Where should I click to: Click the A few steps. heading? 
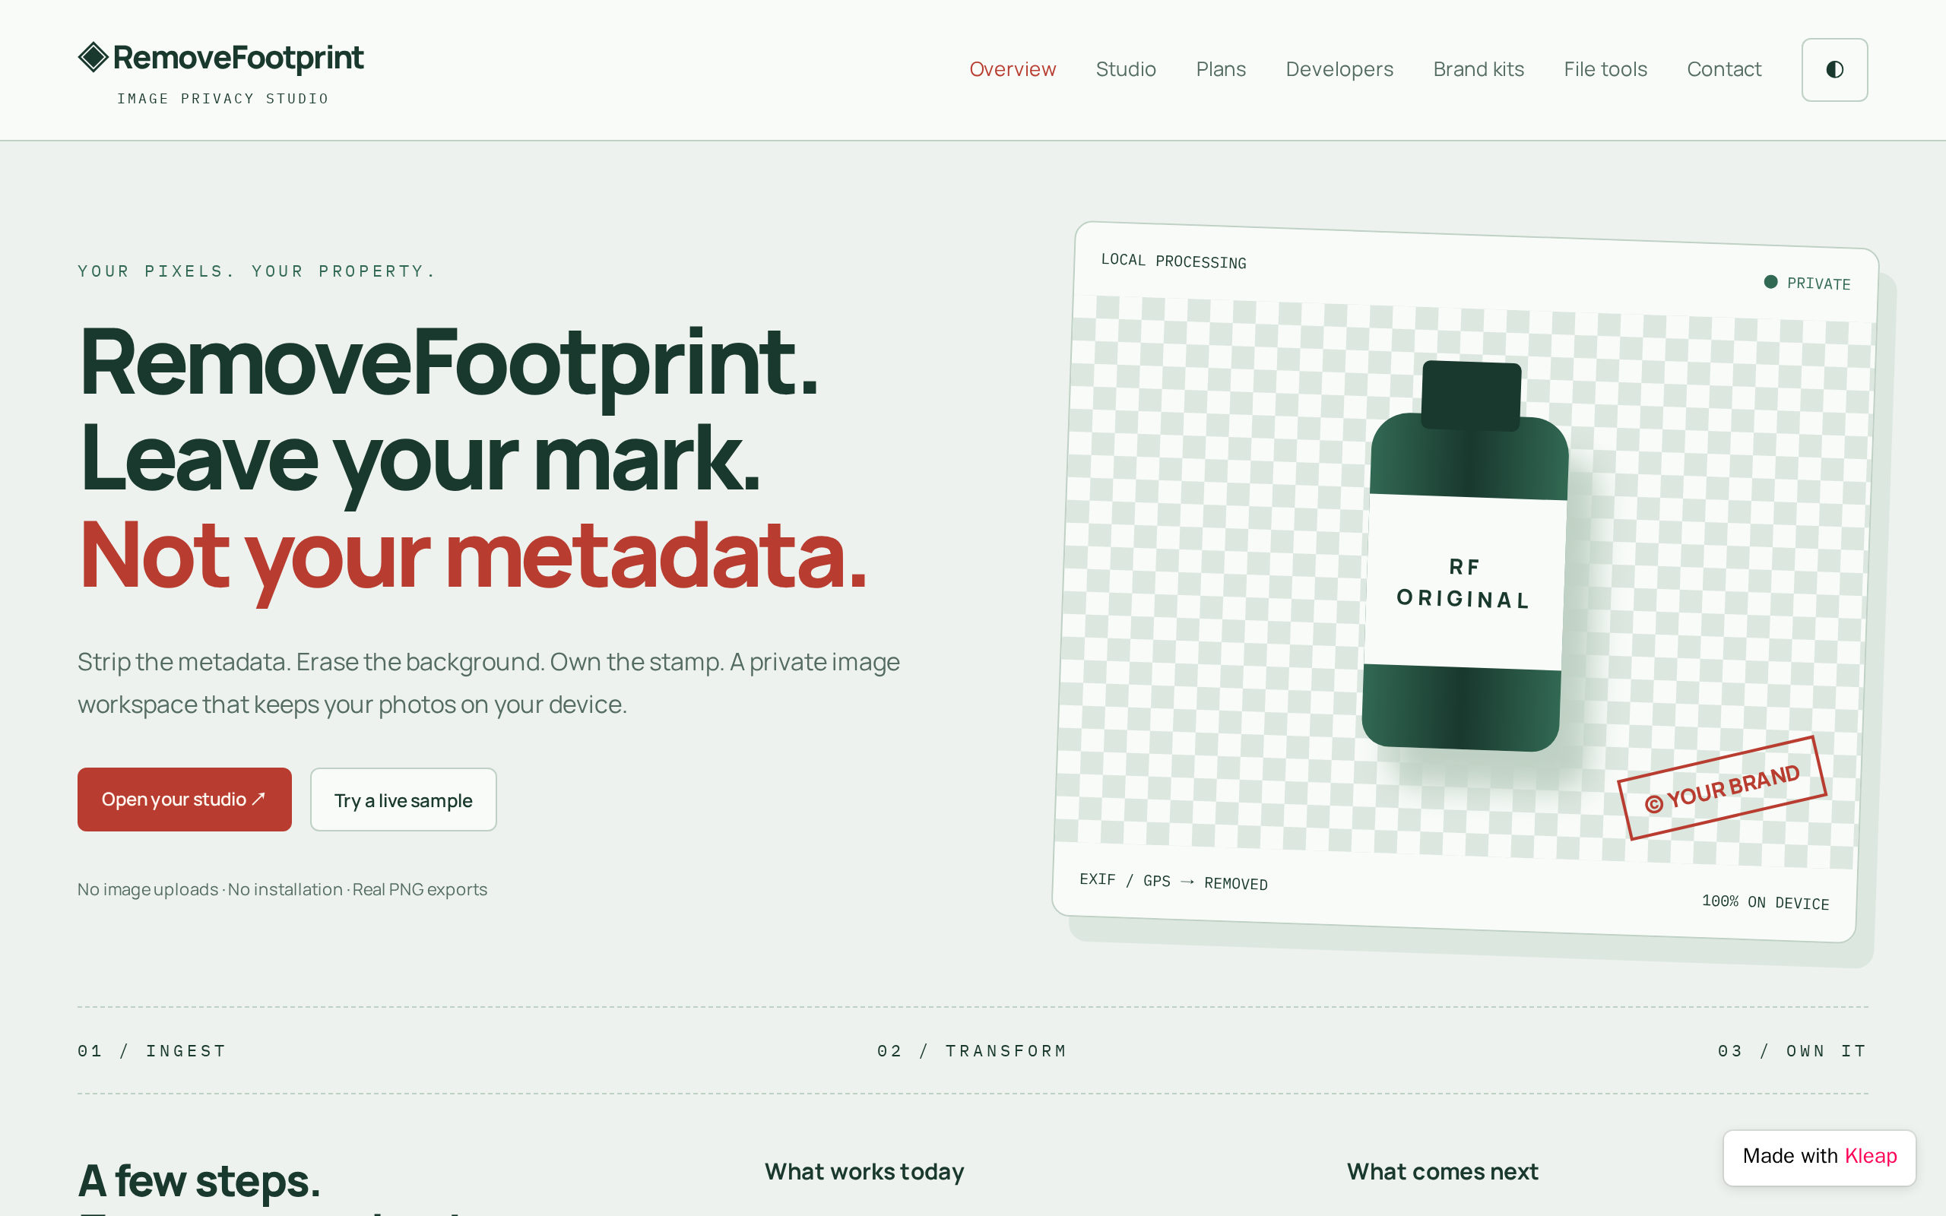tap(199, 1181)
